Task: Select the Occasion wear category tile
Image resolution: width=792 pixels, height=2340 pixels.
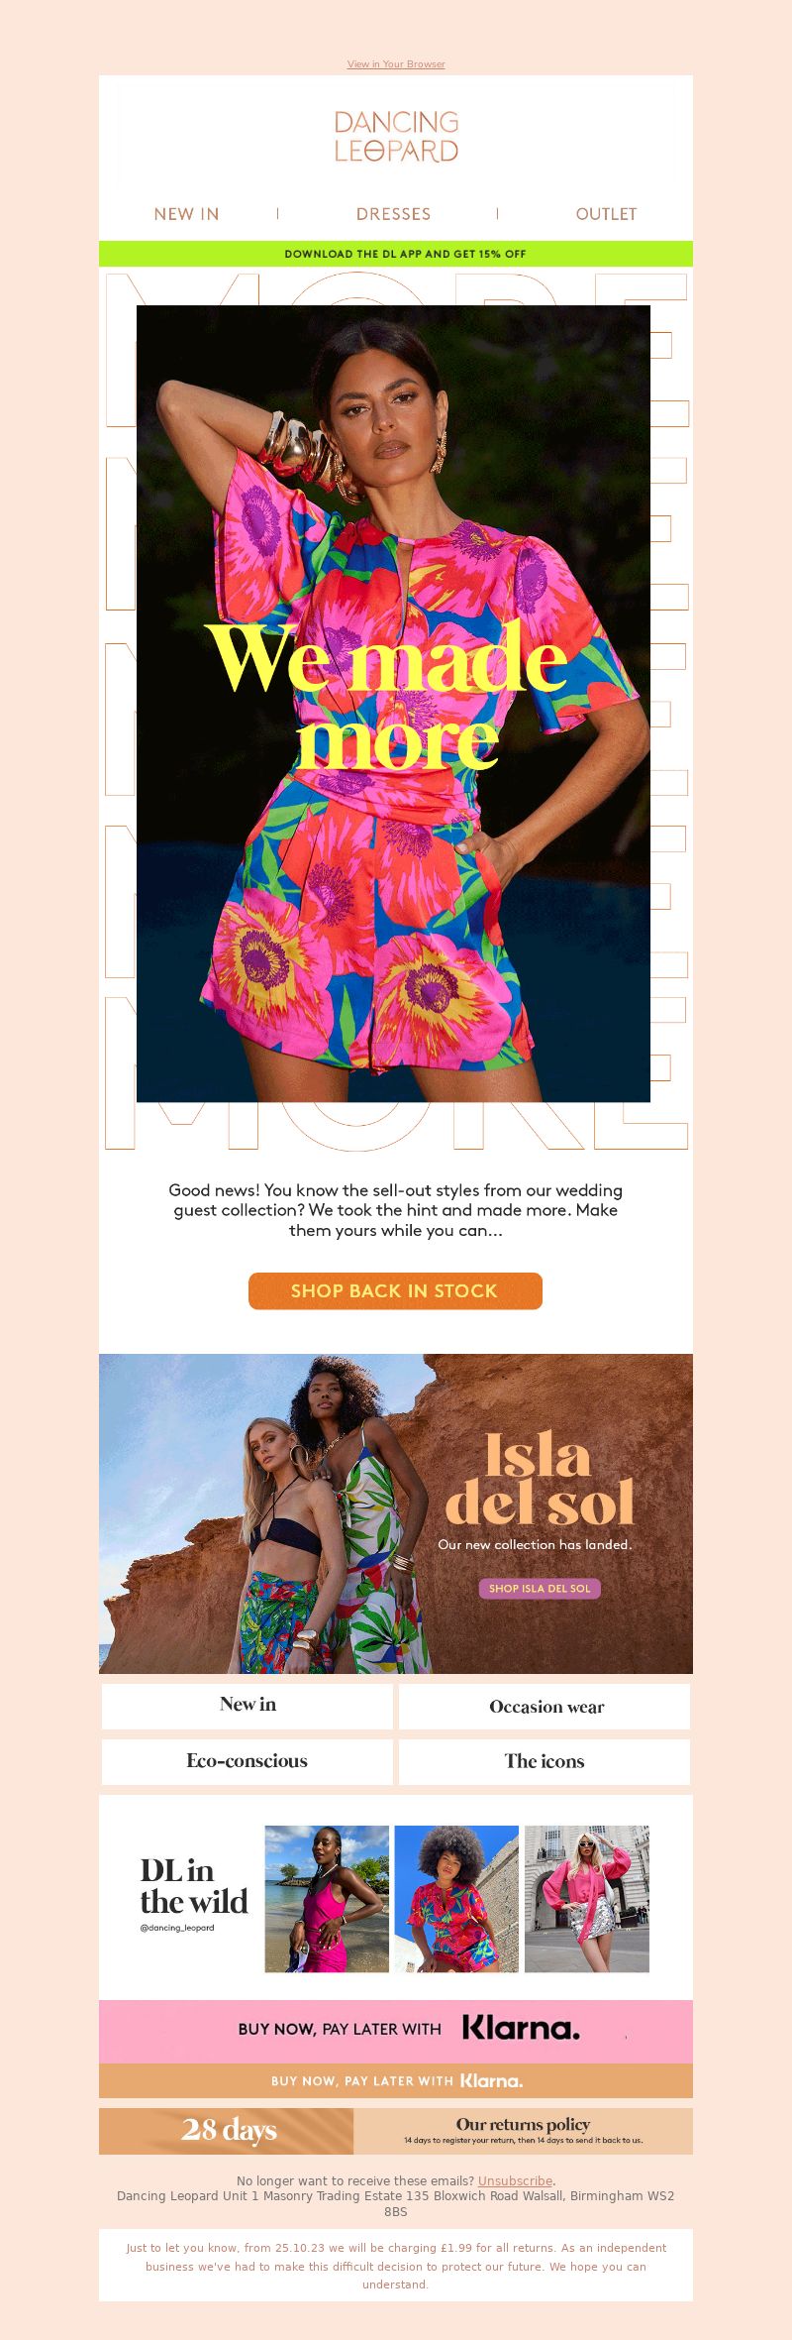Action: [x=544, y=1705]
